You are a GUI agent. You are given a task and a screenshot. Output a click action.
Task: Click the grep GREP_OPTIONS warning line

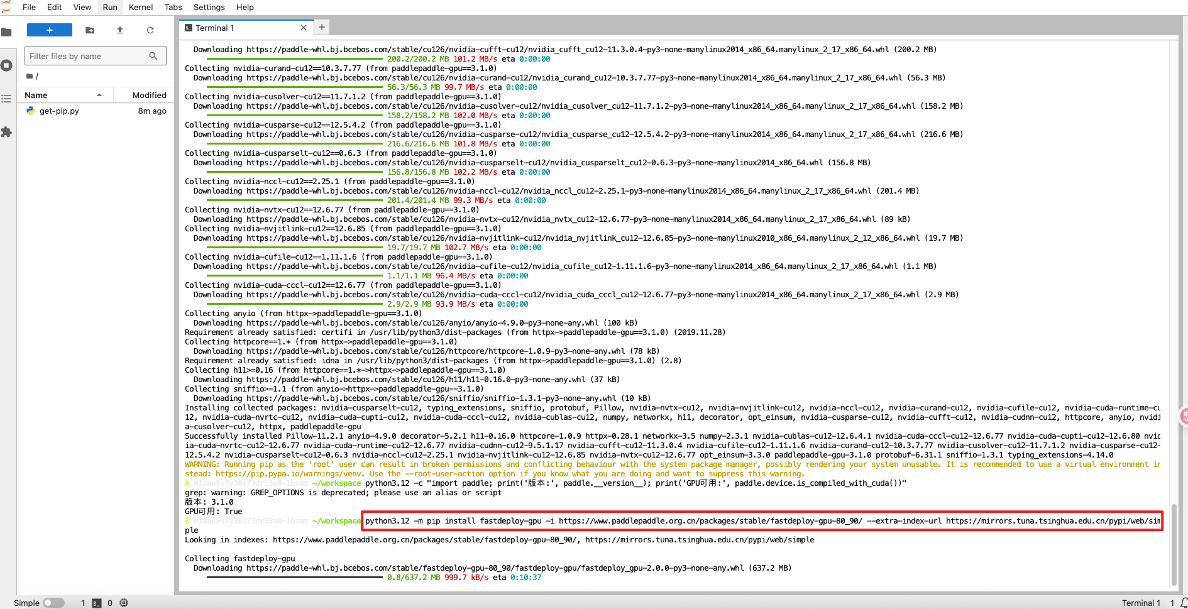coord(343,493)
